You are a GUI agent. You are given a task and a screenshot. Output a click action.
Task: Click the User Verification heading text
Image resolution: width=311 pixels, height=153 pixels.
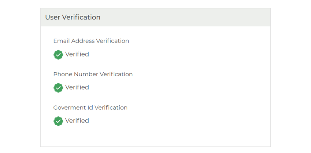point(73,17)
